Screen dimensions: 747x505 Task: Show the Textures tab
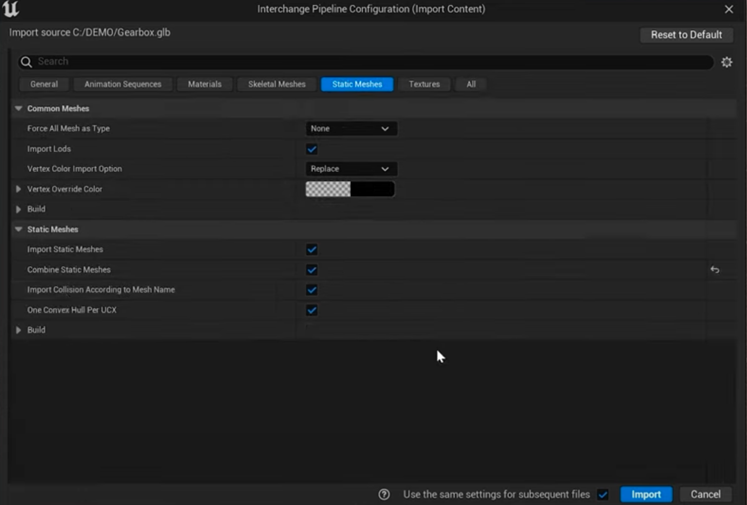(424, 84)
